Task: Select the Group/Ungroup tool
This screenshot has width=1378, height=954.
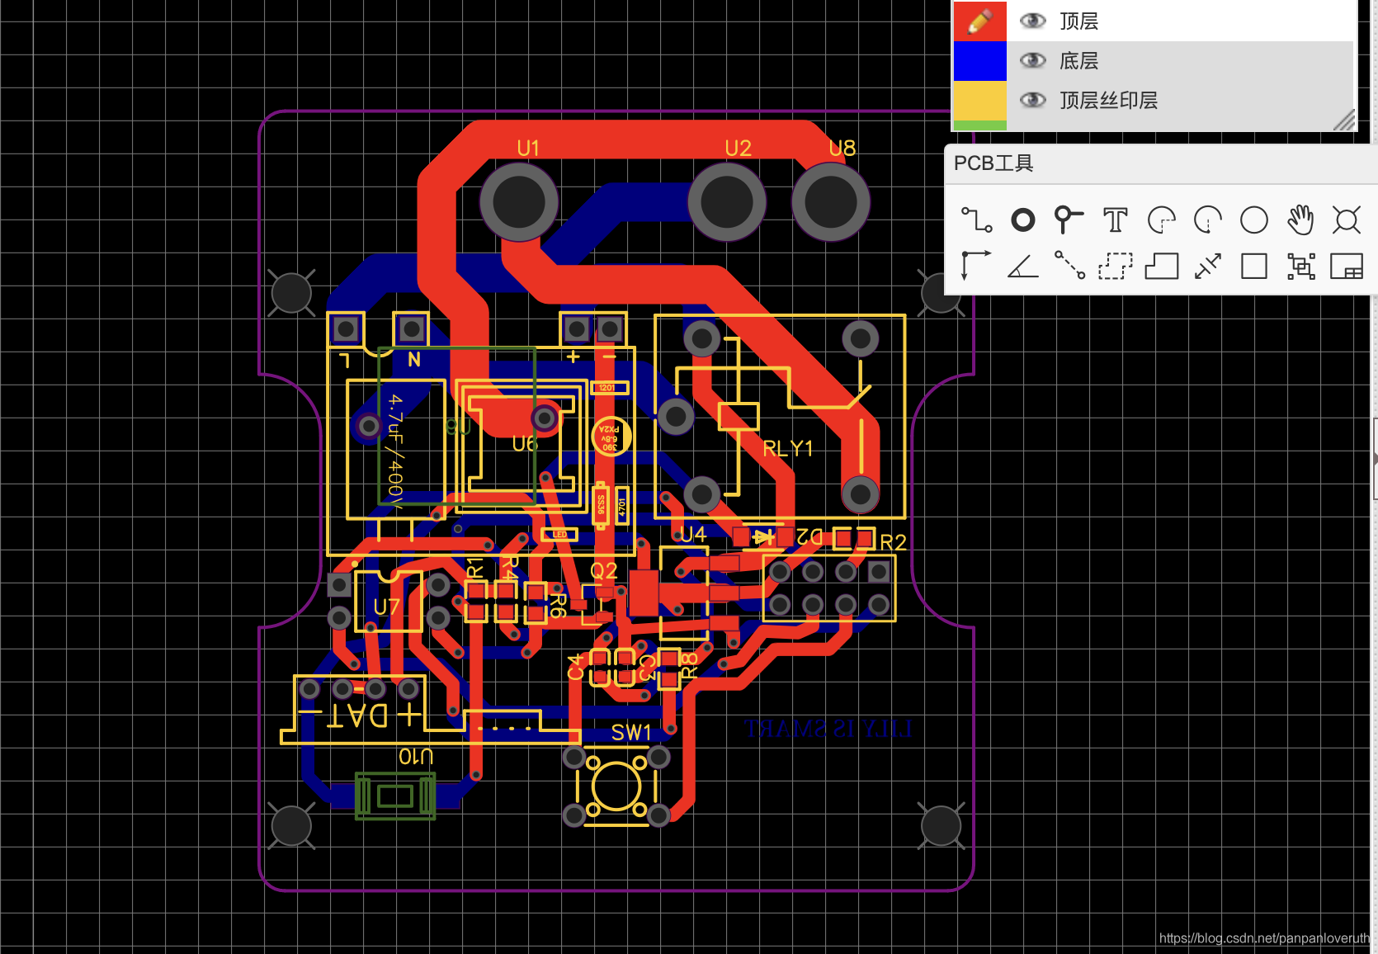Action: 1301,267
